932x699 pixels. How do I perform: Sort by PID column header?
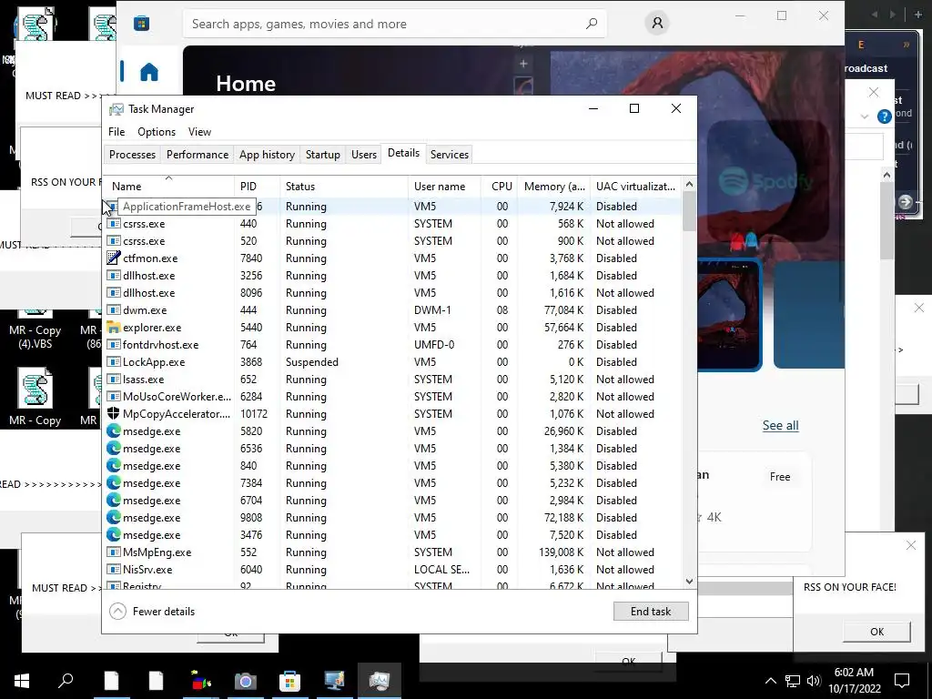click(257, 186)
